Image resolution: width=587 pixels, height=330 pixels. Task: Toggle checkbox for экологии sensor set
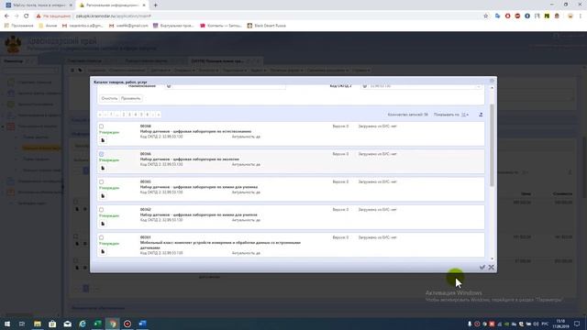click(101, 154)
